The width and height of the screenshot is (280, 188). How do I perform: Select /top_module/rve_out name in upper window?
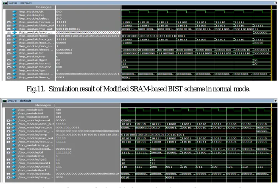[x=36, y=29]
